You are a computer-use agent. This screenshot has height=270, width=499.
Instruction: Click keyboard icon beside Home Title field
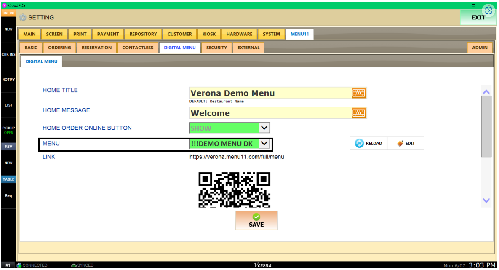pyautogui.click(x=359, y=93)
